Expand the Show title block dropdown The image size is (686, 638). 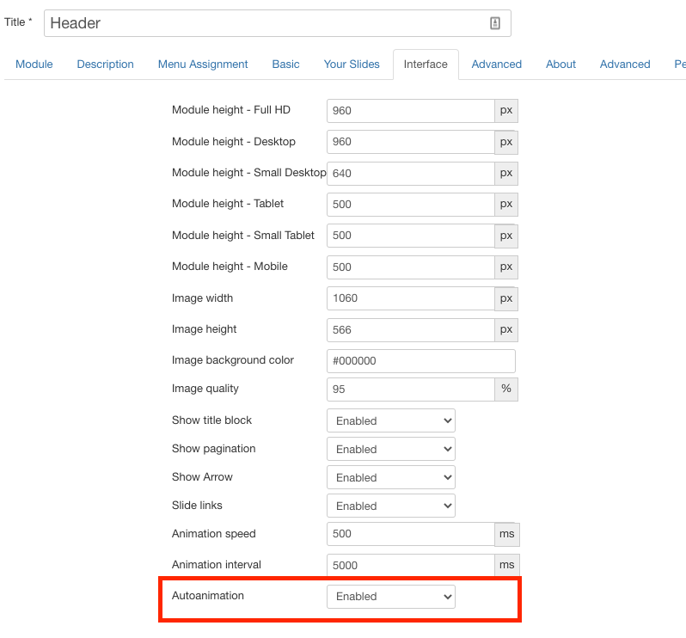(x=390, y=421)
